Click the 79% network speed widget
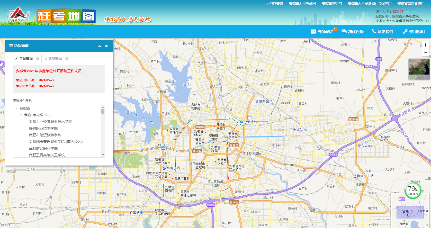 coord(413,190)
